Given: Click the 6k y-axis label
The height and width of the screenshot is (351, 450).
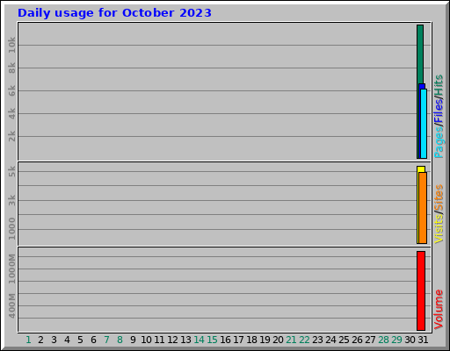Looking at the screenshot, I should click(11, 90).
